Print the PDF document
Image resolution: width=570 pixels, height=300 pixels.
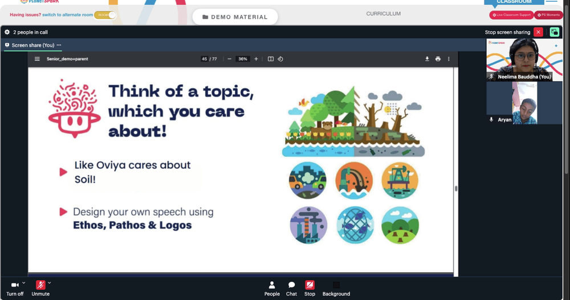(438, 59)
